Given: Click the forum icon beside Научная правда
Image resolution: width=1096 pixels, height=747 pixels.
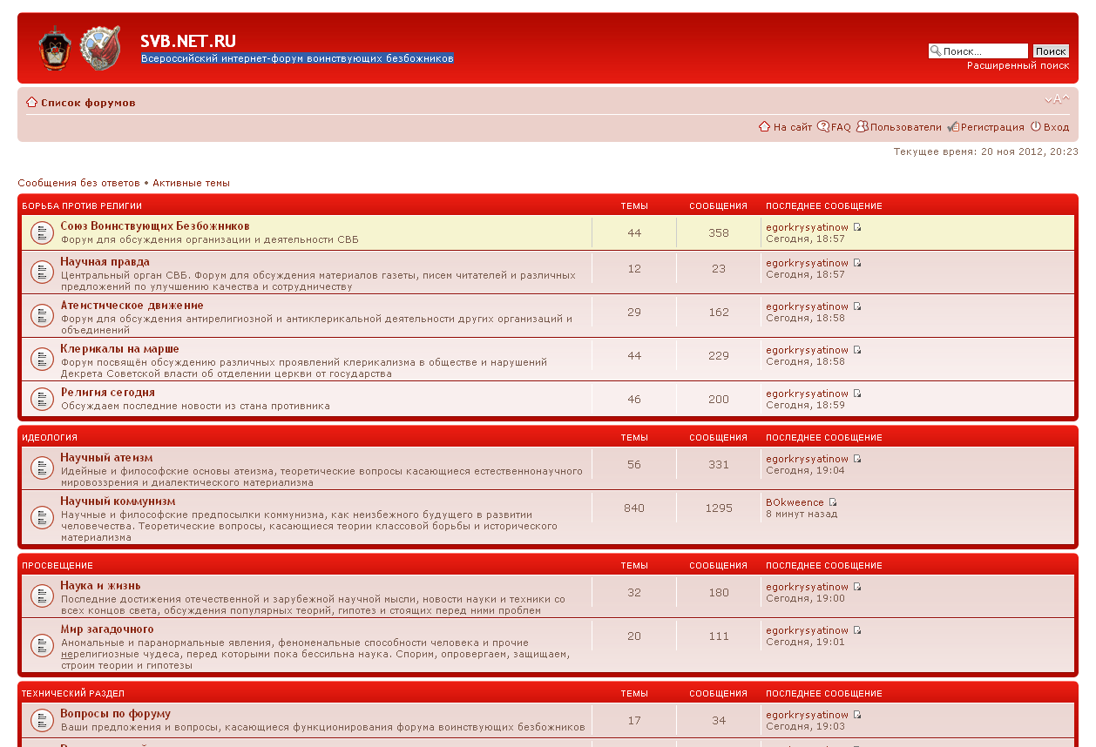Looking at the screenshot, I should point(42,273).
